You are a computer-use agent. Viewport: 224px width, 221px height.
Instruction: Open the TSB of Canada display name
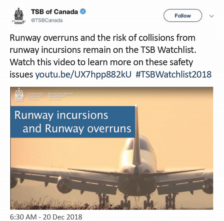54,12
